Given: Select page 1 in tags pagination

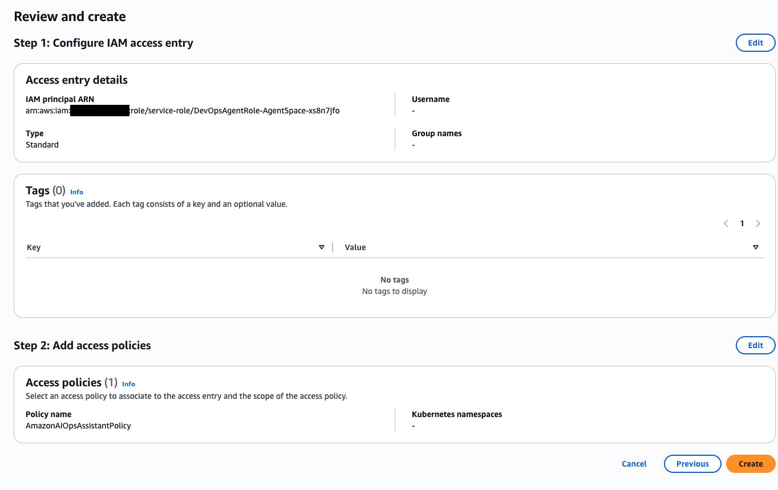Looking at the screenshot, I should (742, 223).
